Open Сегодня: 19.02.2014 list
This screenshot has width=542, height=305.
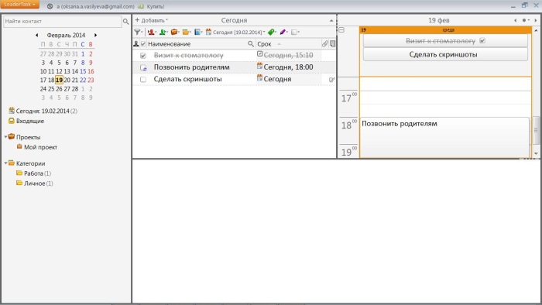(43, 111)
